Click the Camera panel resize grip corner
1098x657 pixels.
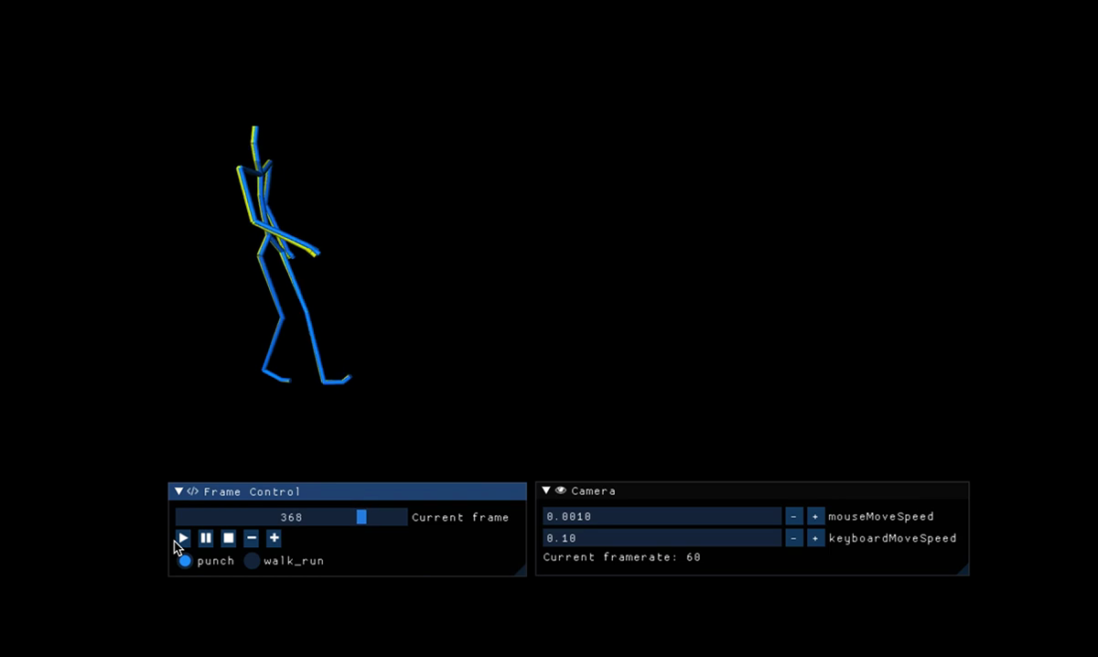[x=962, y=568]
